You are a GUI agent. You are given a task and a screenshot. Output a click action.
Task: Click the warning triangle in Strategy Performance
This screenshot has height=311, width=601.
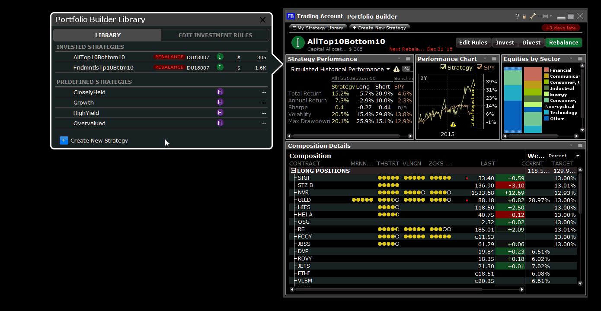396,69
